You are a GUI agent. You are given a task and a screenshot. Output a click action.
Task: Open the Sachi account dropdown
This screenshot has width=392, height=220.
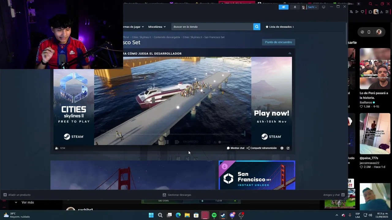(310, 7)
